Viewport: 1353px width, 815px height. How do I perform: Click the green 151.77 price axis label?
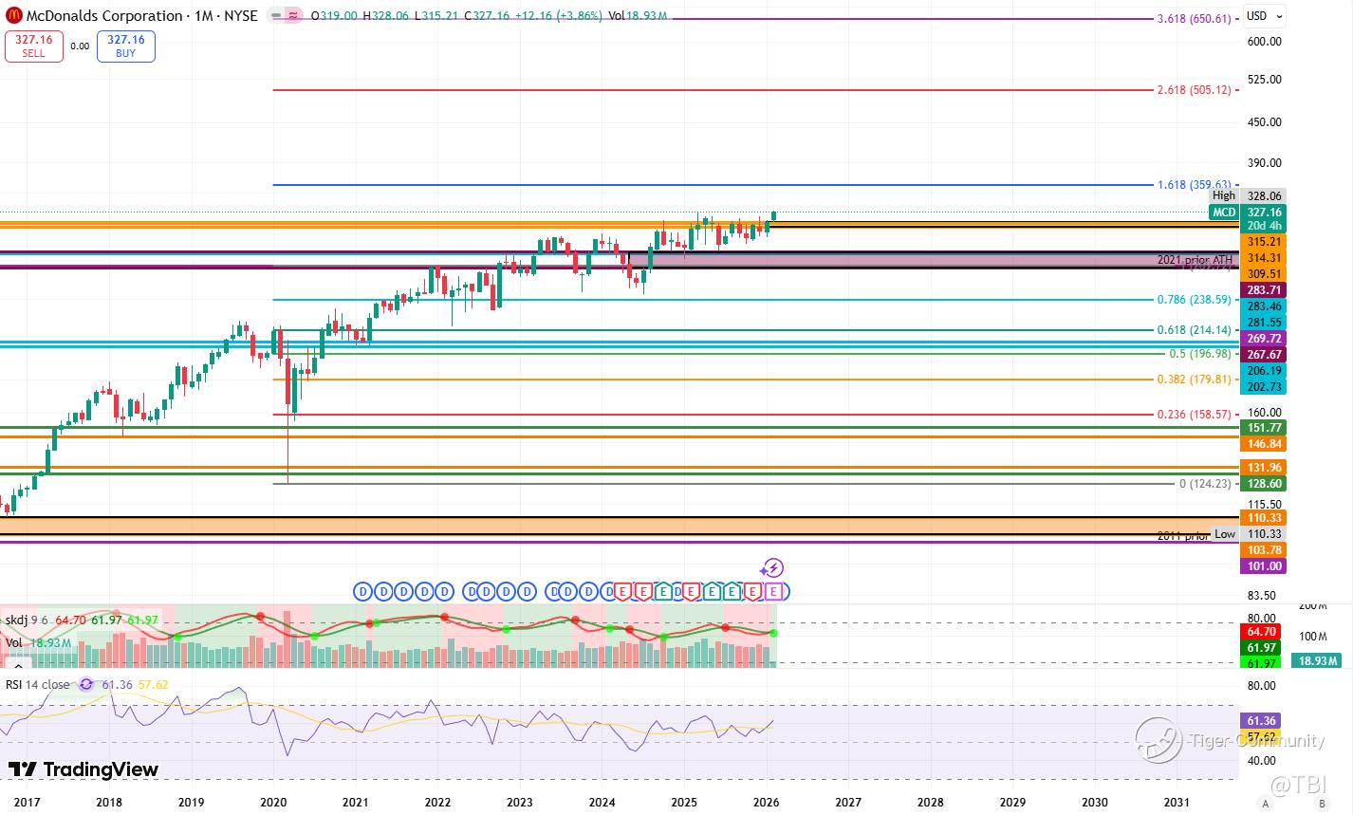[1264, 428]
